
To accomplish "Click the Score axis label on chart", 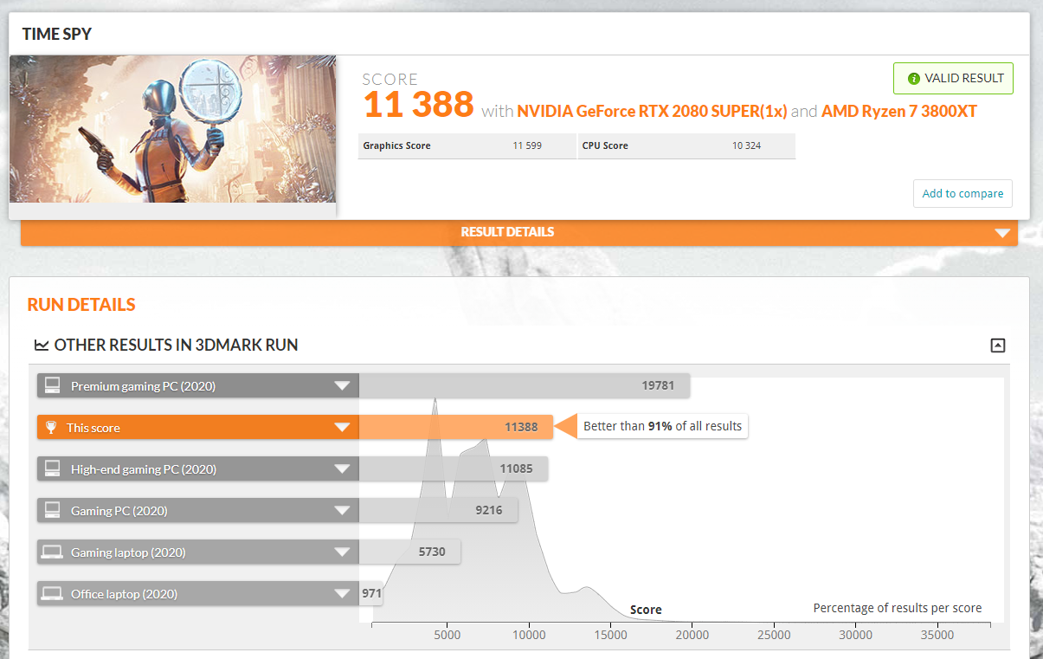I will [x=646, y=610].
